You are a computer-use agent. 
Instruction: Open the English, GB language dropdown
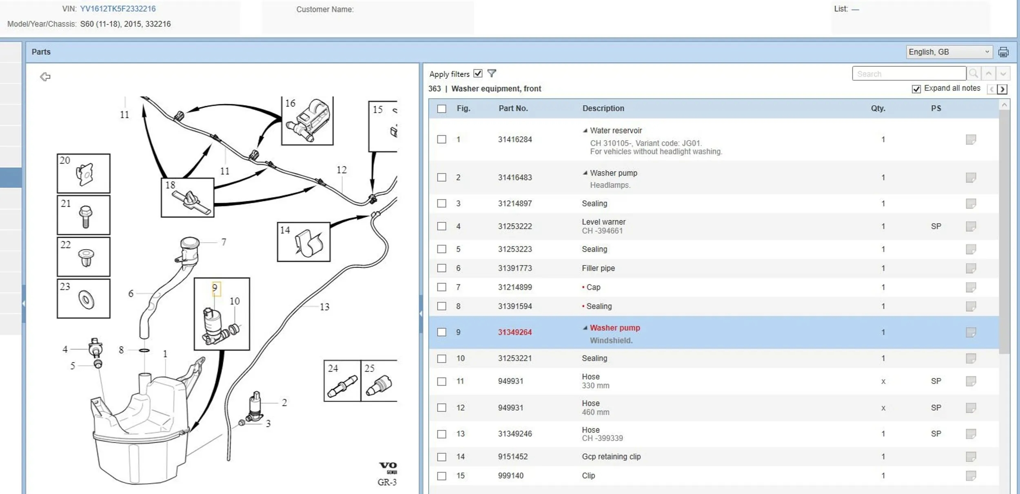pyautogui.click(x=949, y=52)
